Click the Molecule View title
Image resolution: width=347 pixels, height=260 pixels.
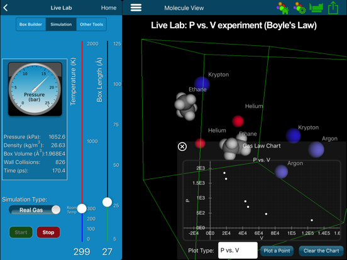(x=184, y=8)
